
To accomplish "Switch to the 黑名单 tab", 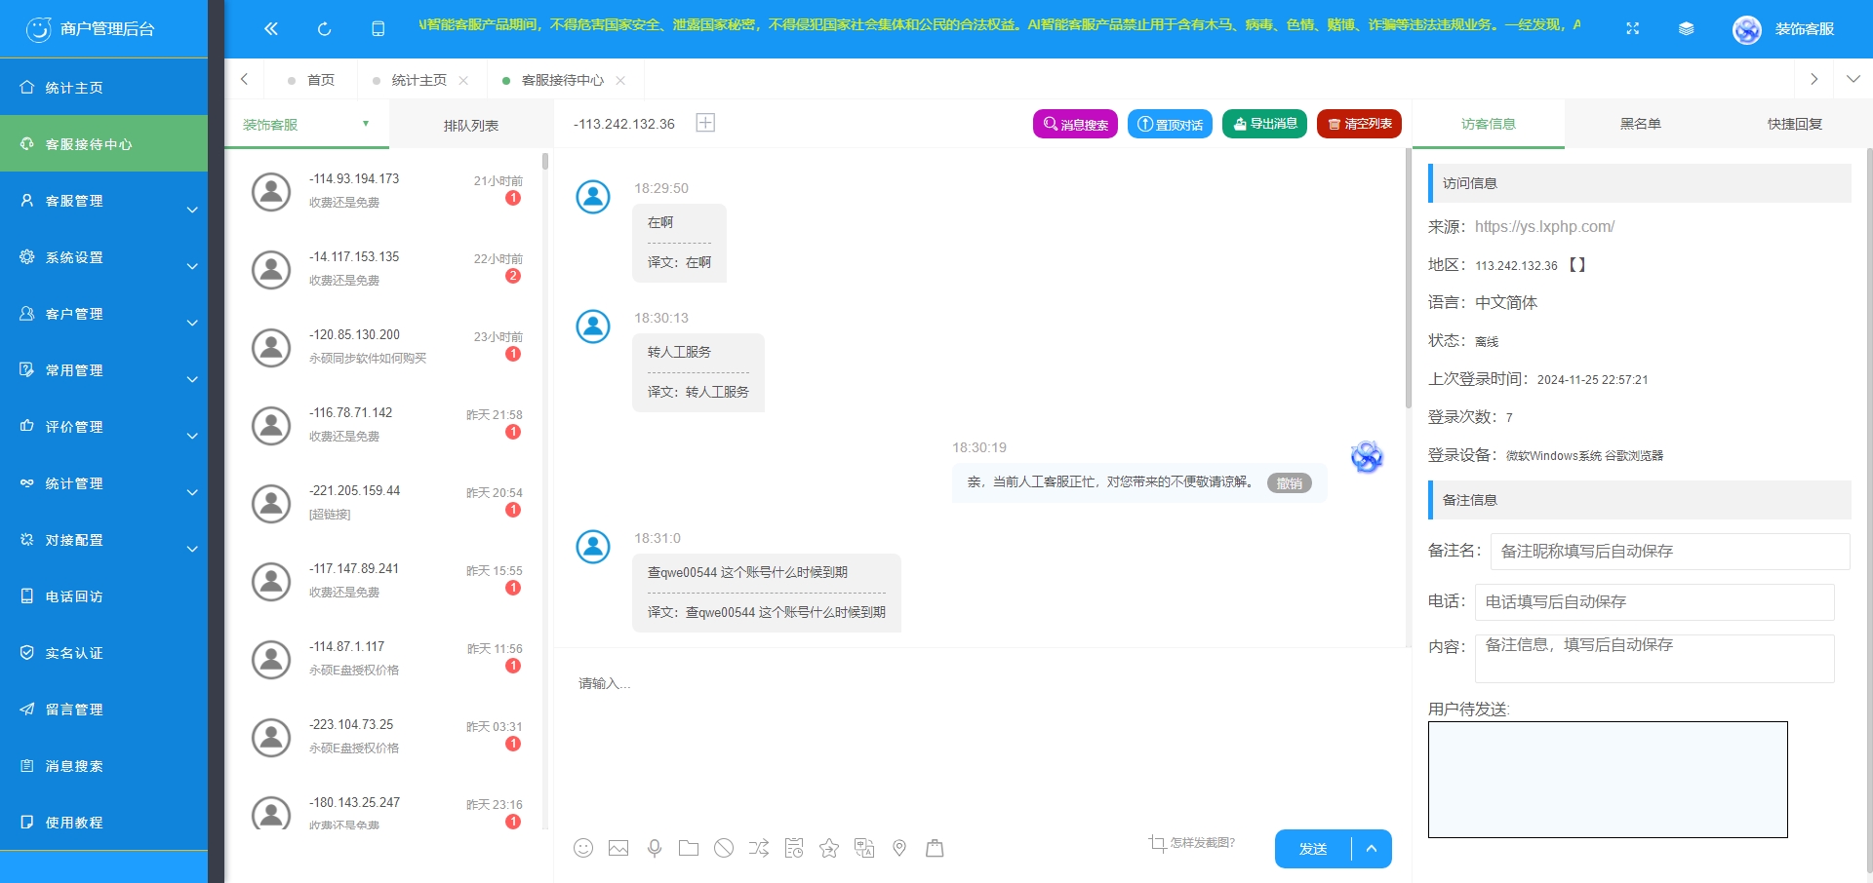I will 1640,124.
